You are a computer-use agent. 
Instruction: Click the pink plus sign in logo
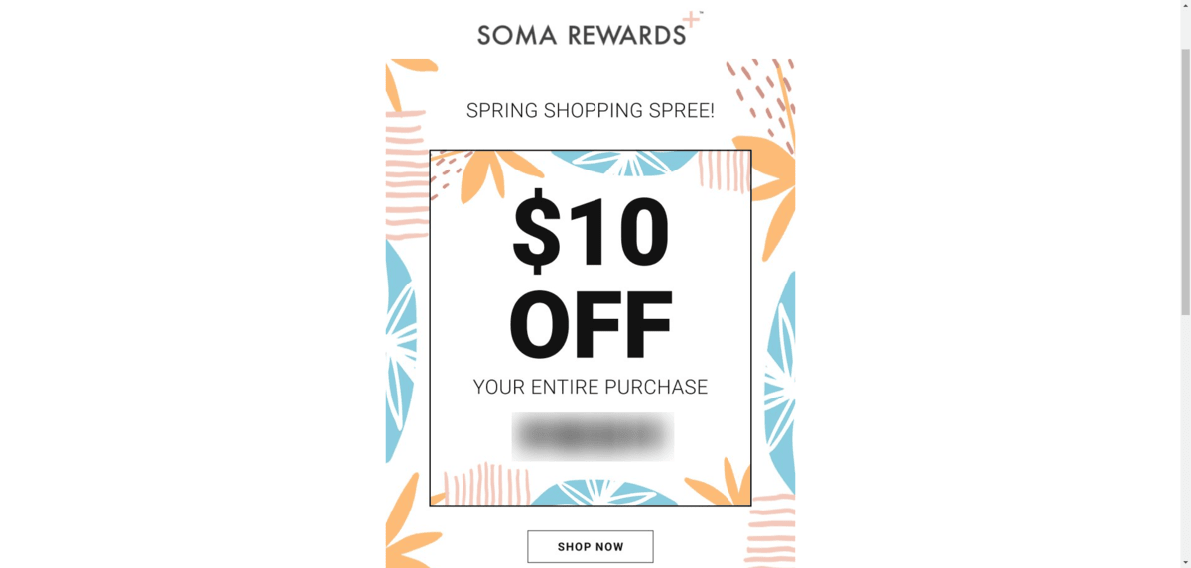(692, 20)
